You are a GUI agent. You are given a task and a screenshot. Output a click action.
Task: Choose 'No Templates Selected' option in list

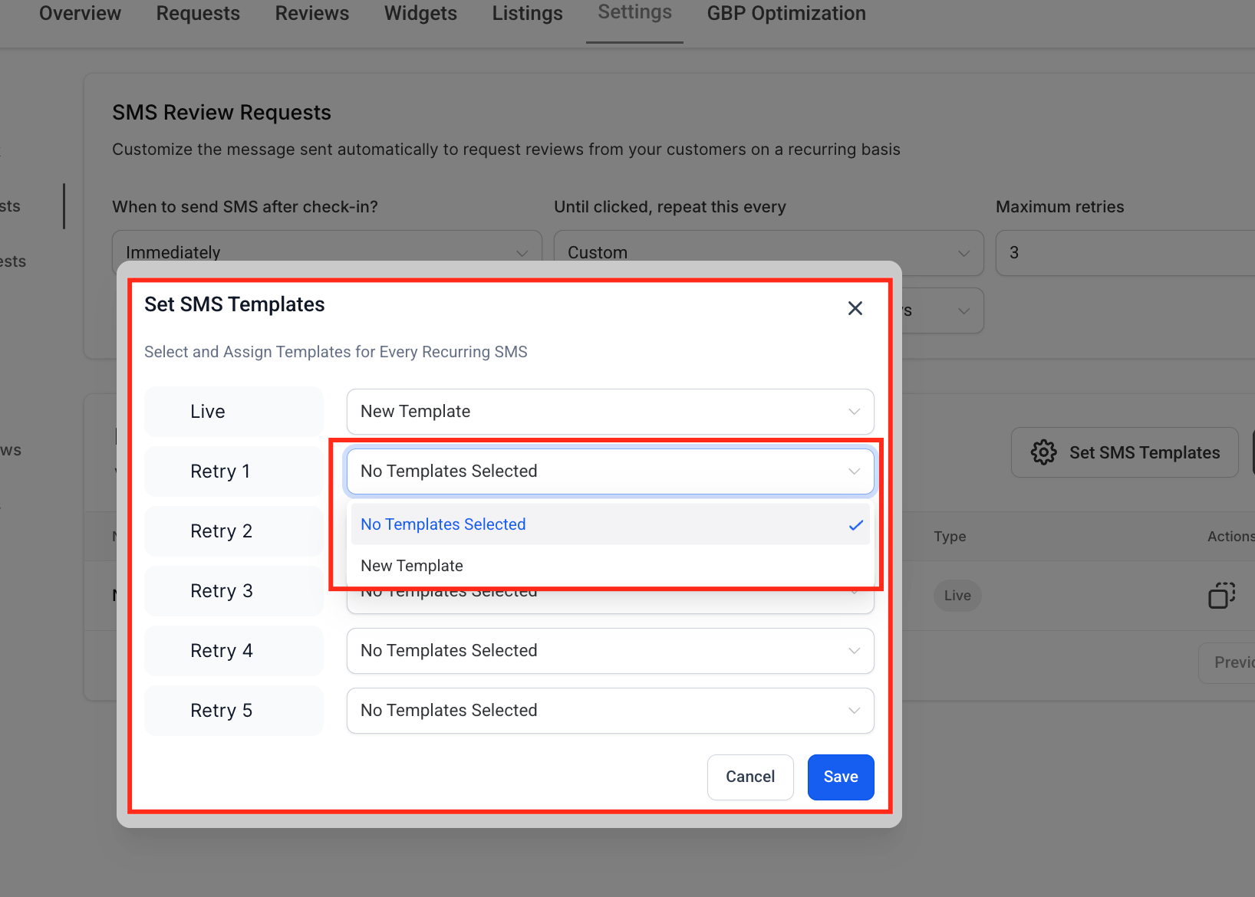[x=610, y=524]
